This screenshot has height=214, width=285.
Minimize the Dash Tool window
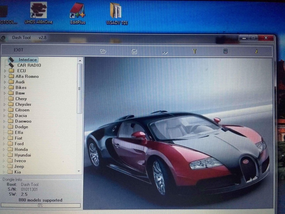[x=244, y=38]
